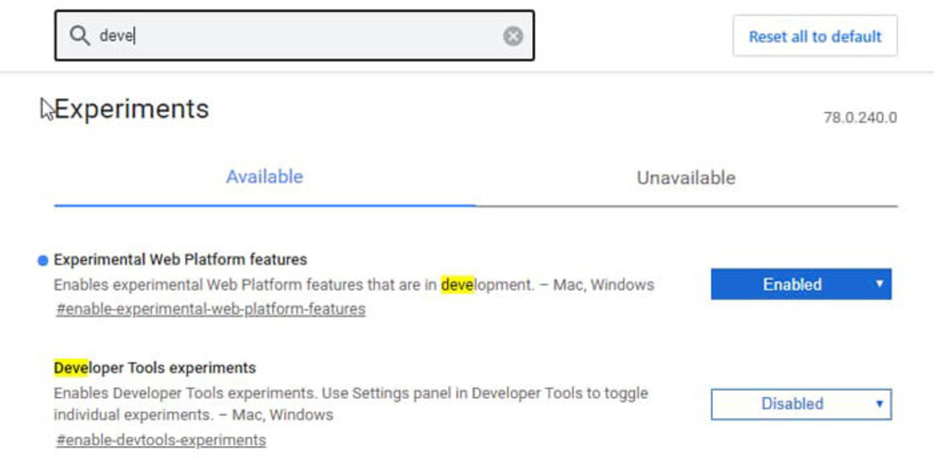The width and height of the screenshot is (934, 461).
Task: Click the arrow on the Enabled dropdown
Action: point(879,284)
